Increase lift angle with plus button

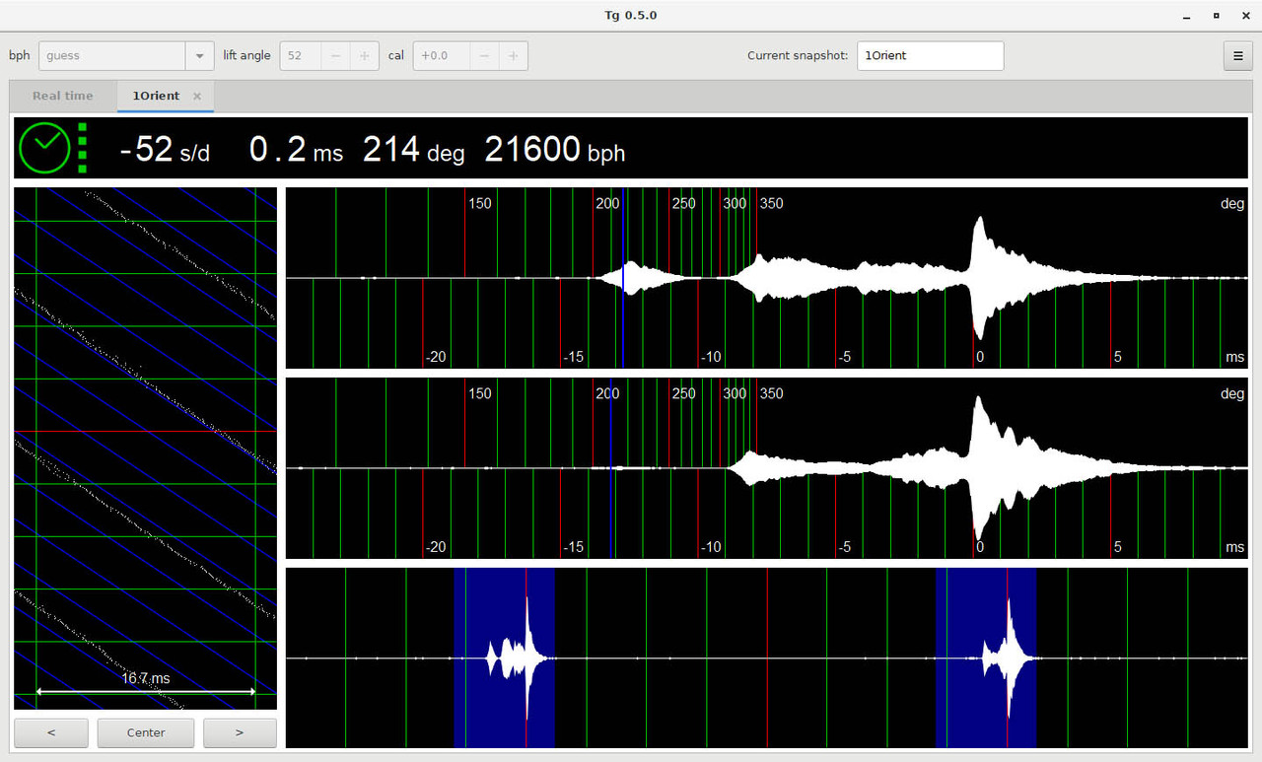364,56
